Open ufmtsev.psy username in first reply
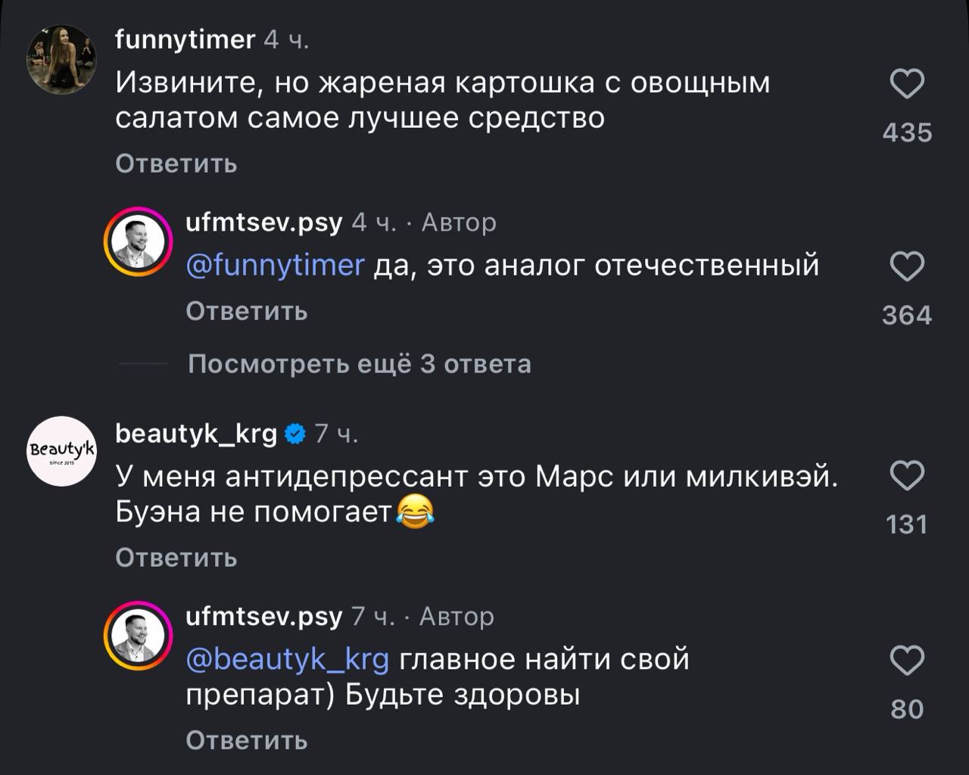The width and height of the screenshot is (969, 775). 264,223
